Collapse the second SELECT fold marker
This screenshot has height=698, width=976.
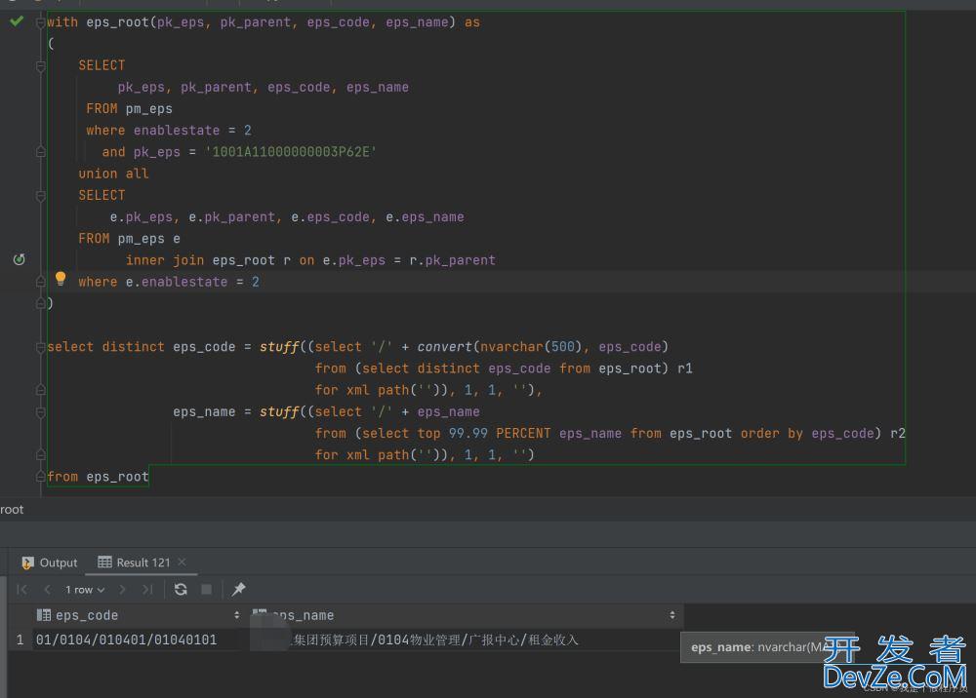point(40,196)
